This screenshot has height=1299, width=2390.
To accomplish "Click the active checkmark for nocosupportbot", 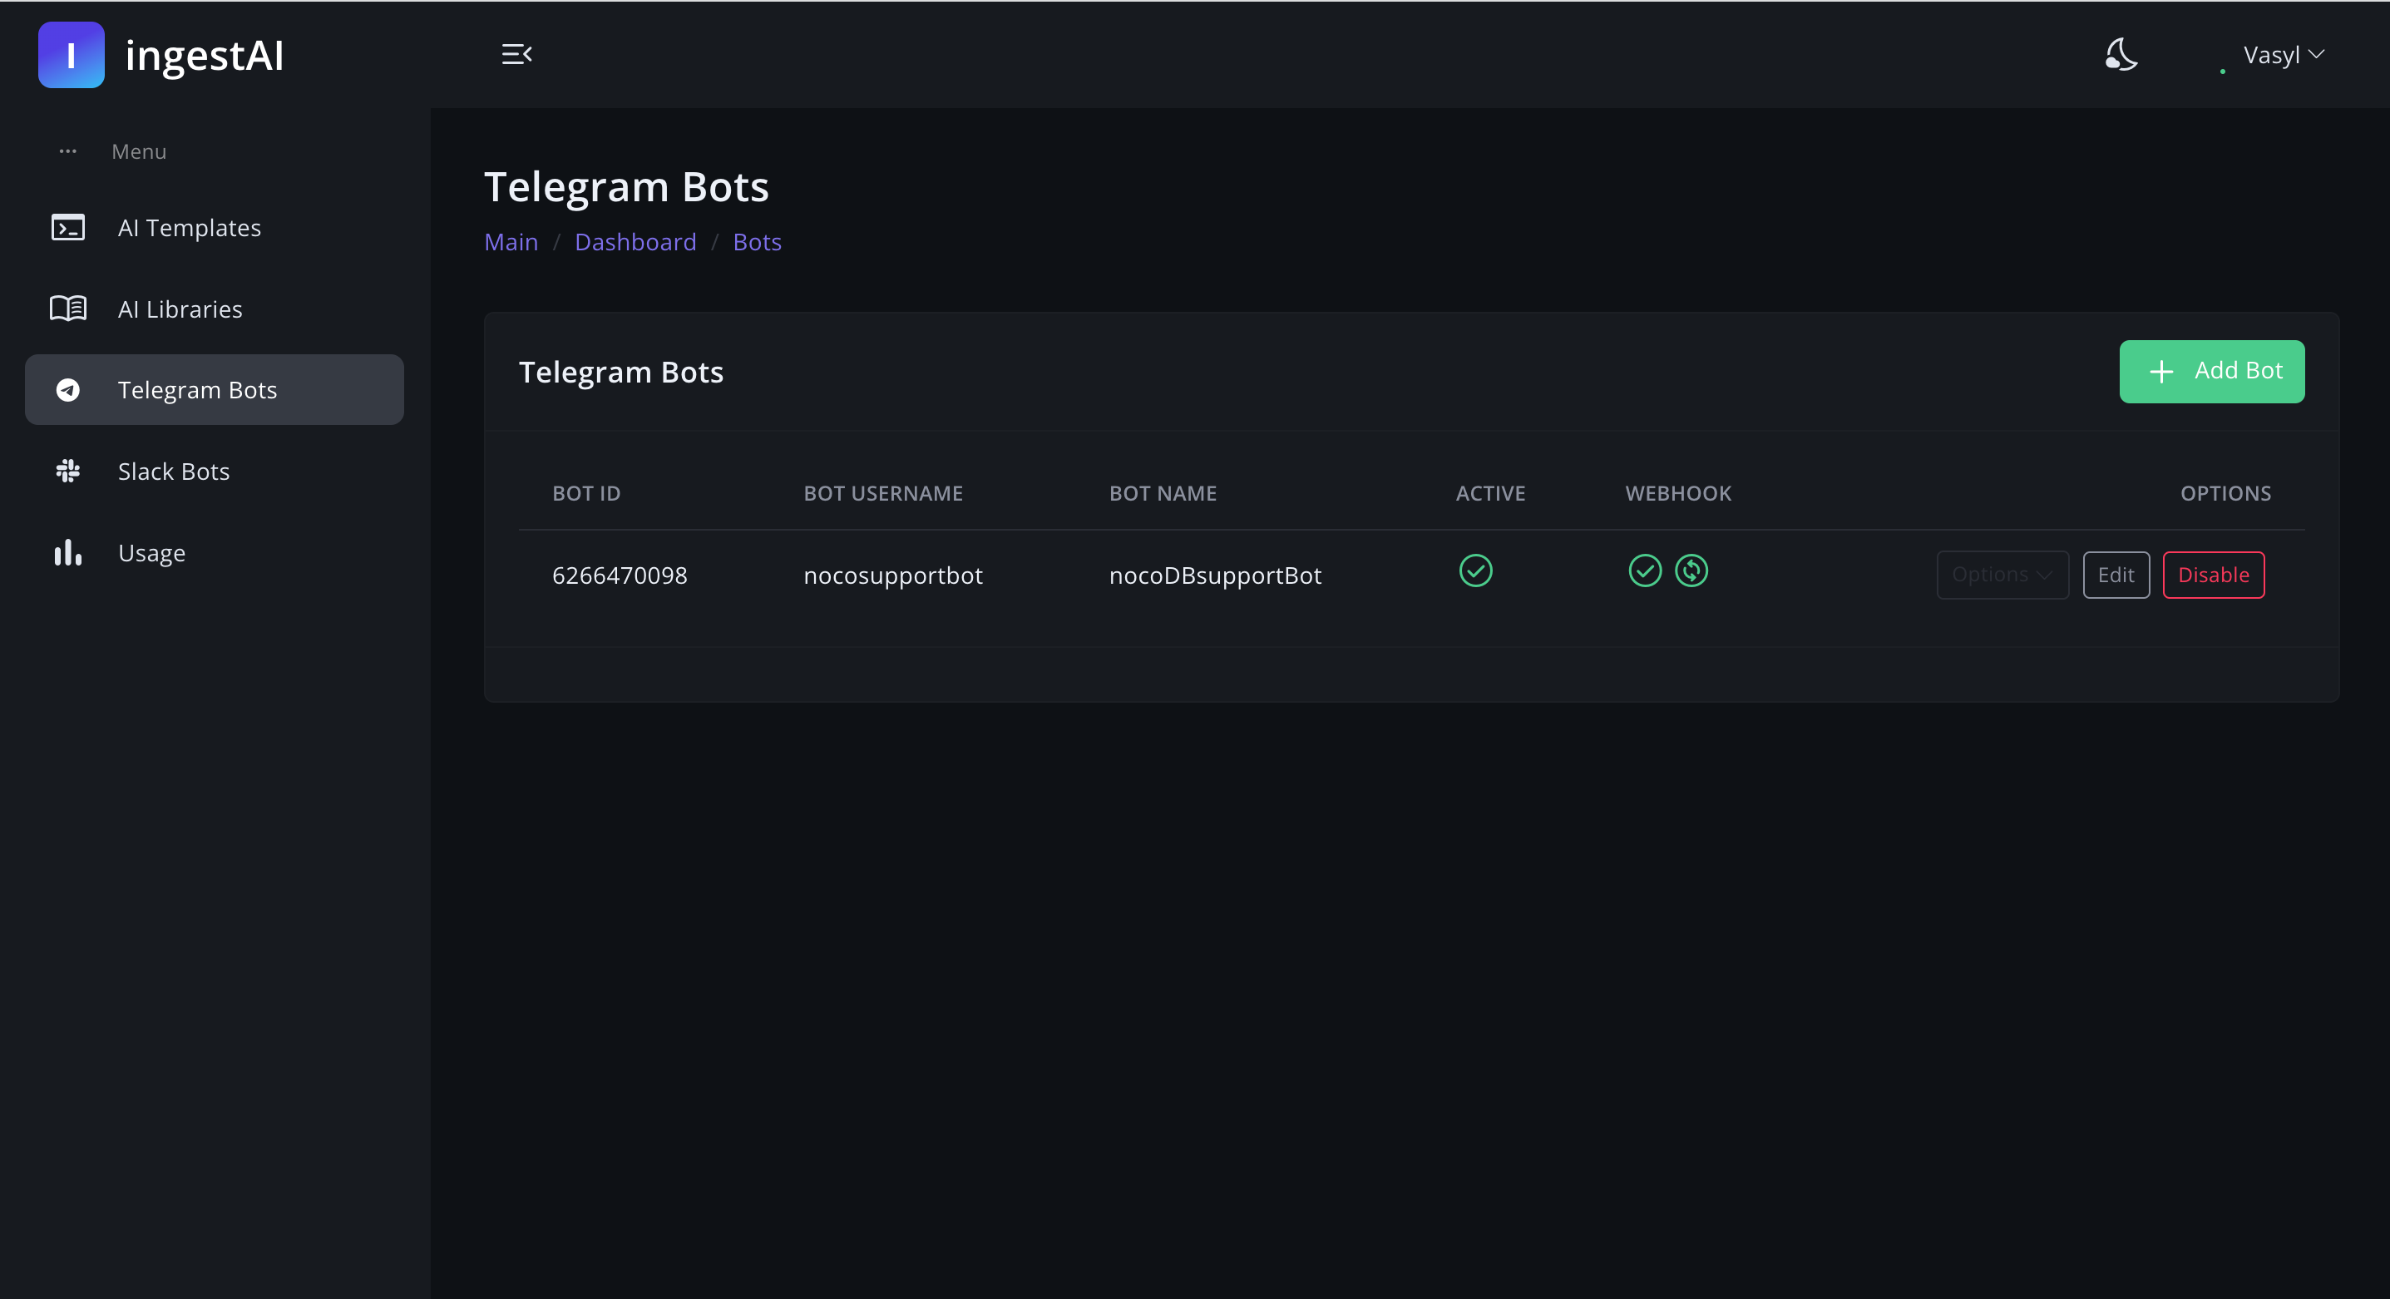I will tap(1475, 570).
